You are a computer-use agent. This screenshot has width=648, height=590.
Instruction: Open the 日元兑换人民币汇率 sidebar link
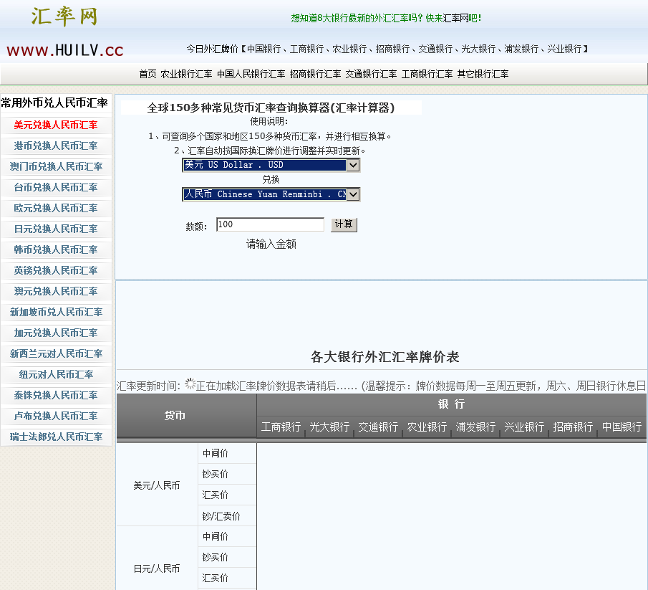point(56,229)
